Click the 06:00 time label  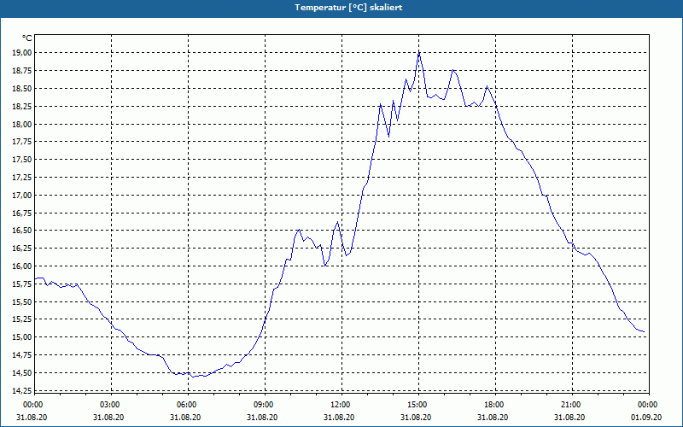[x=188, y=405]
